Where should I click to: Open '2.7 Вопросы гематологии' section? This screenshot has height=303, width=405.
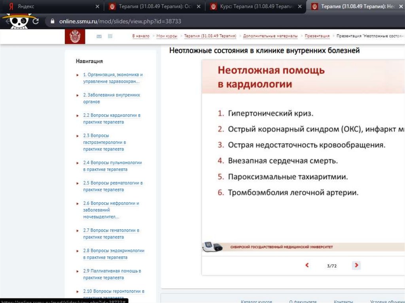[111, 233]
